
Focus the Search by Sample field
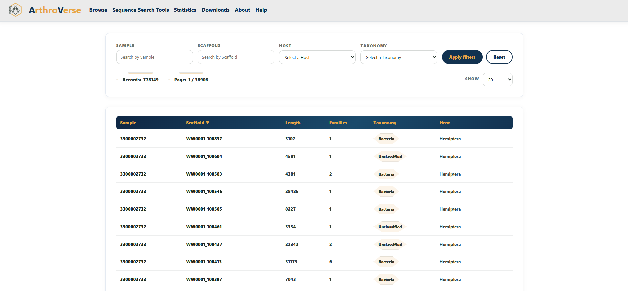pyautogui.click(x=155, y=57)
